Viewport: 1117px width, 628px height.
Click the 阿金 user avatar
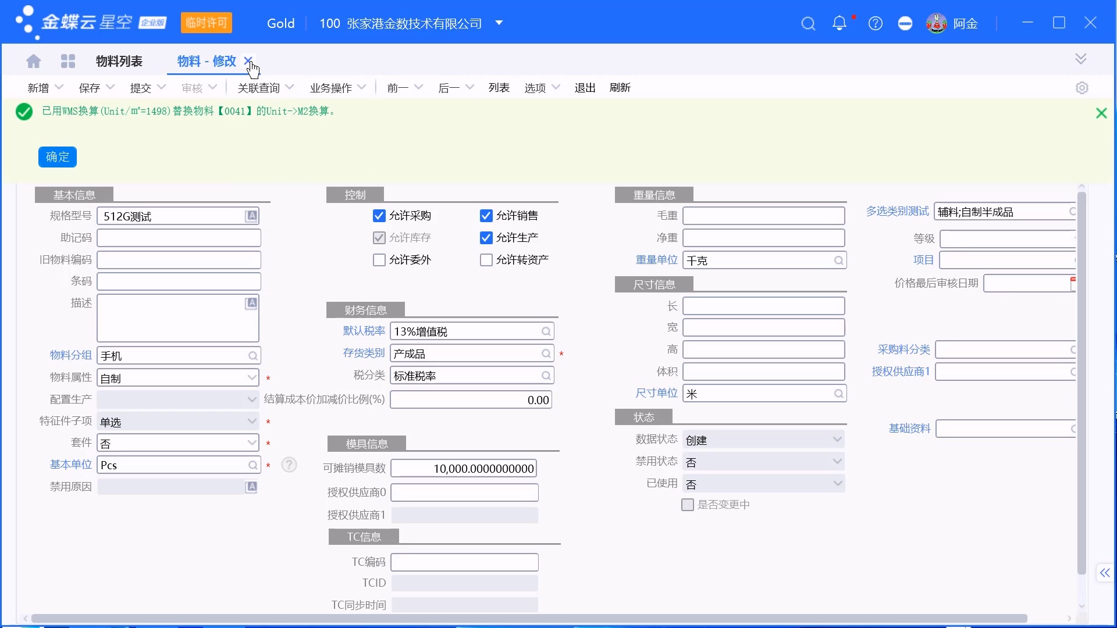pos(936,23)
